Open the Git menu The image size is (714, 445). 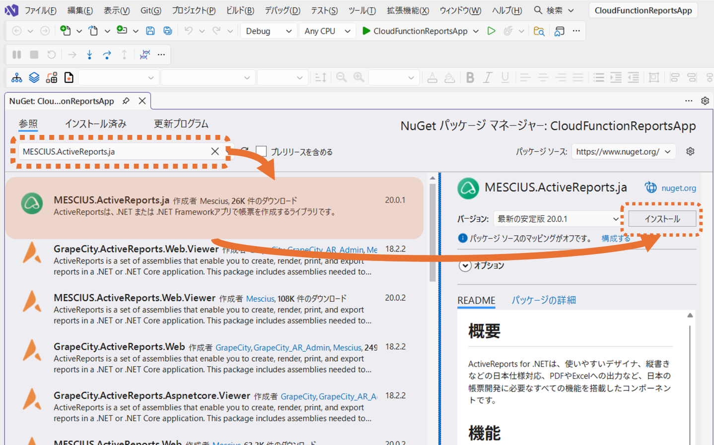(150, 10)
